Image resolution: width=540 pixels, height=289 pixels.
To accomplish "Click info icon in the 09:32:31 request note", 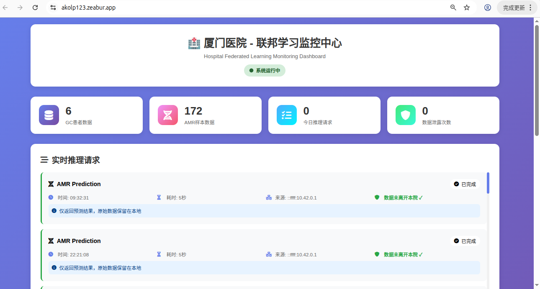I will pyautogui.click(x=54, y=211).
